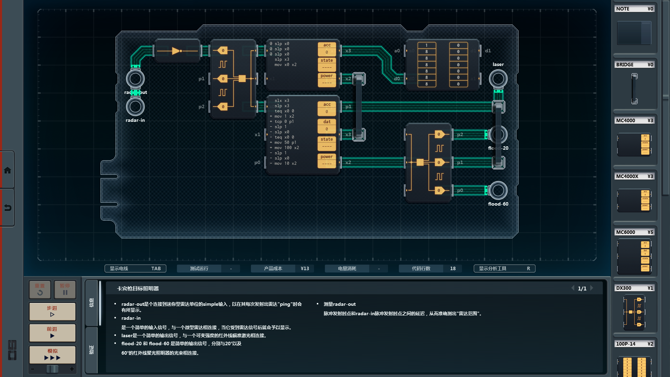Viewport: 670px width, 377px height.
Task: Go to previous page arrow beside 1/1
Action: pyautogui.click(x=573, y=288)
